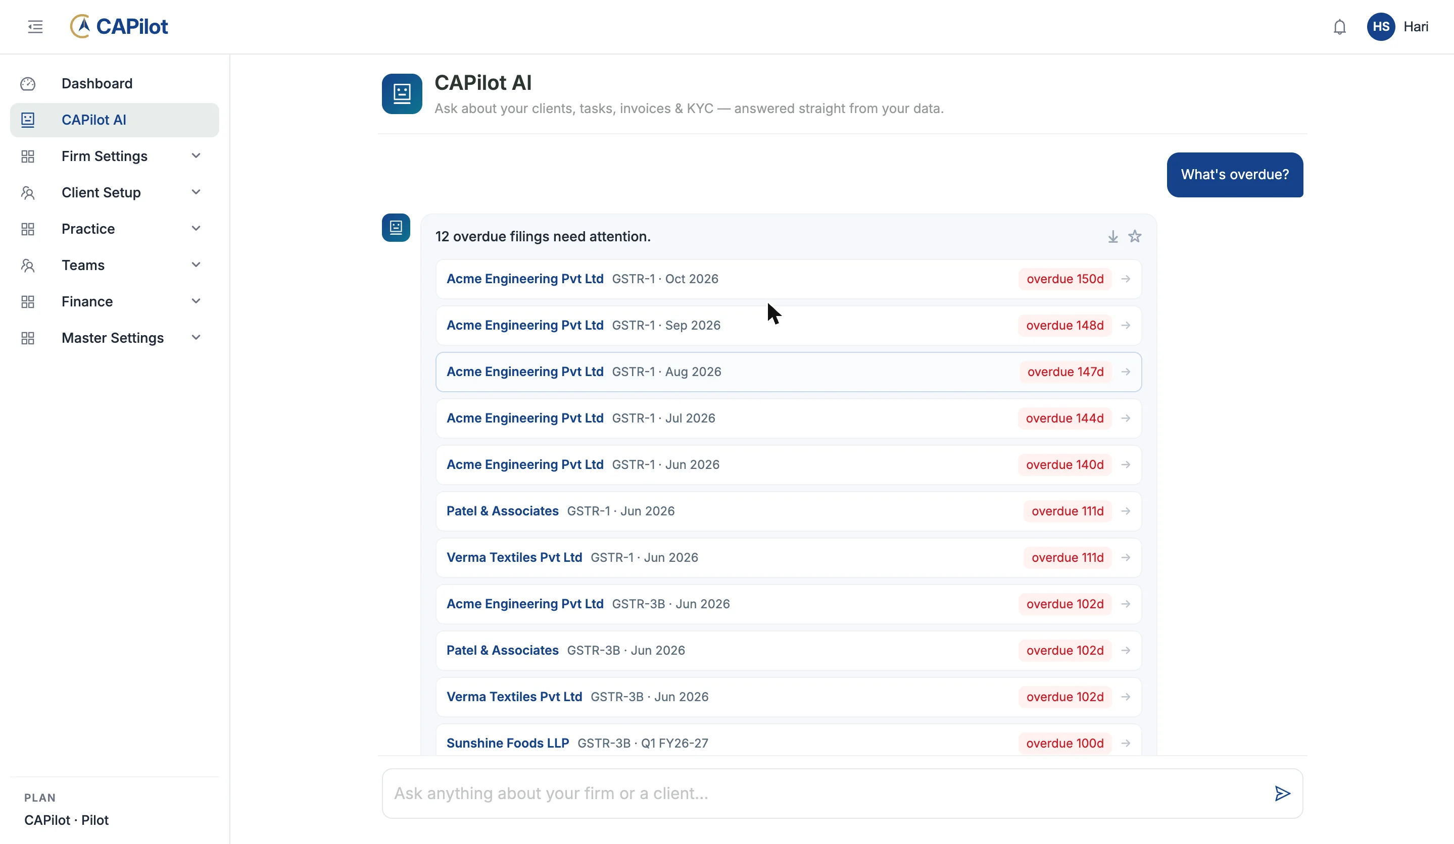Open the Practice menu item
This screenshot has width=1454, height=844.
point(114,229)
